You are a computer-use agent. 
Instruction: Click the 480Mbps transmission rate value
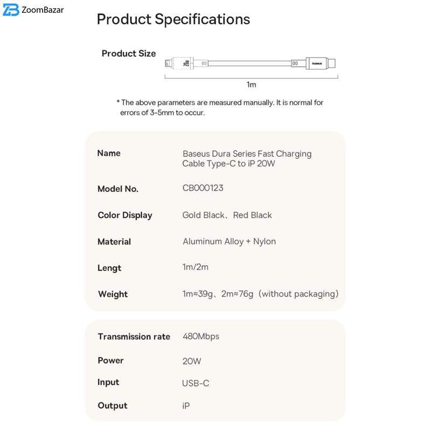[201, 336]
